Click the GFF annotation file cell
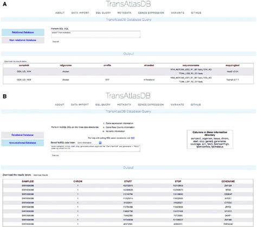The height and width of the screenshot is (227, 257). pyautogui.click(x=107, y=80)
